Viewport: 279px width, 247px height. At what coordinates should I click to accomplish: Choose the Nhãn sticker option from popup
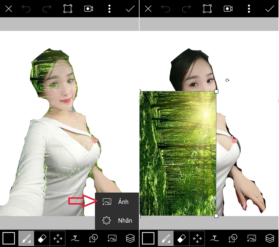click(x=117, y=221)
